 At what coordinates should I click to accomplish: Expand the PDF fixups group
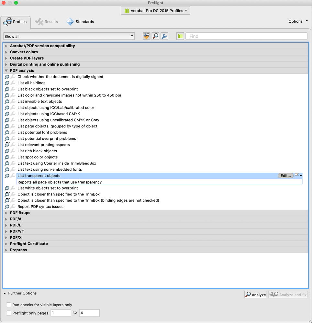point(6,213)
